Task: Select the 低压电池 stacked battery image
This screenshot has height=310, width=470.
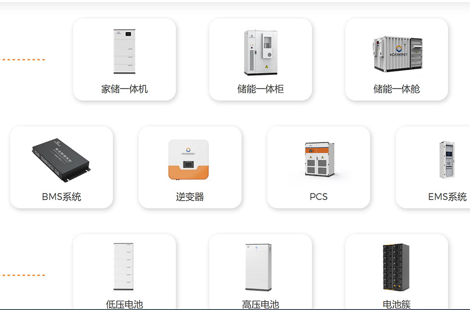Action: (124, 266)
